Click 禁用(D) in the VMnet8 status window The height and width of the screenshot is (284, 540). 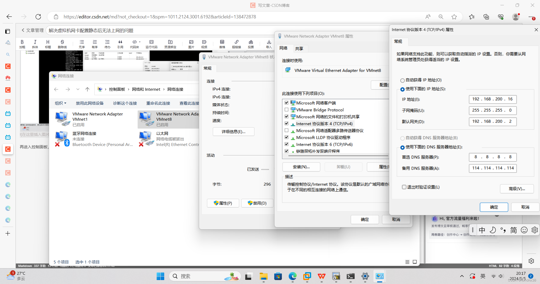click(x=257, y=203)
